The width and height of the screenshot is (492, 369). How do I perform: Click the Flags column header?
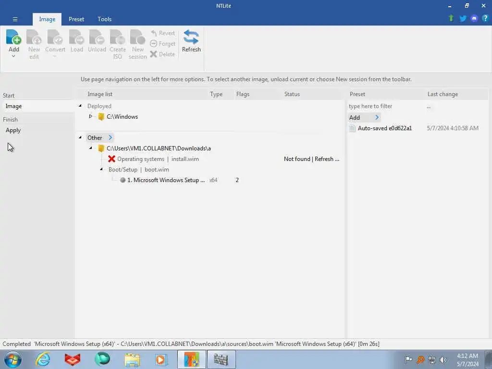(x=243, y=94)
